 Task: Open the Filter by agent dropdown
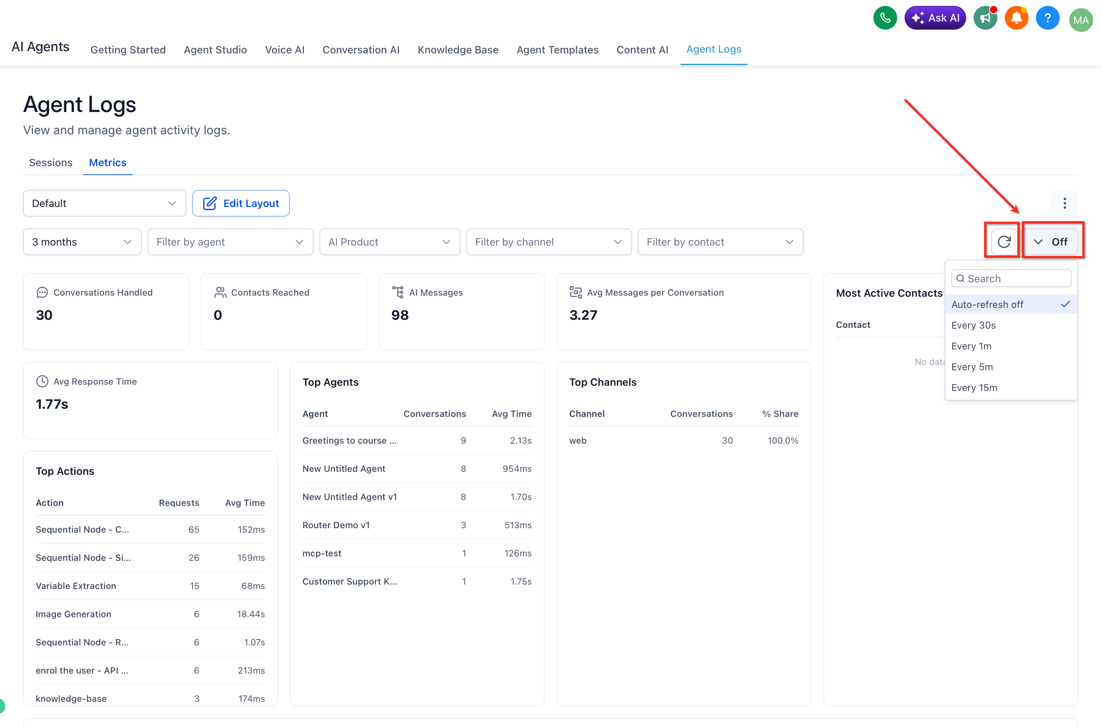[230, 241]
